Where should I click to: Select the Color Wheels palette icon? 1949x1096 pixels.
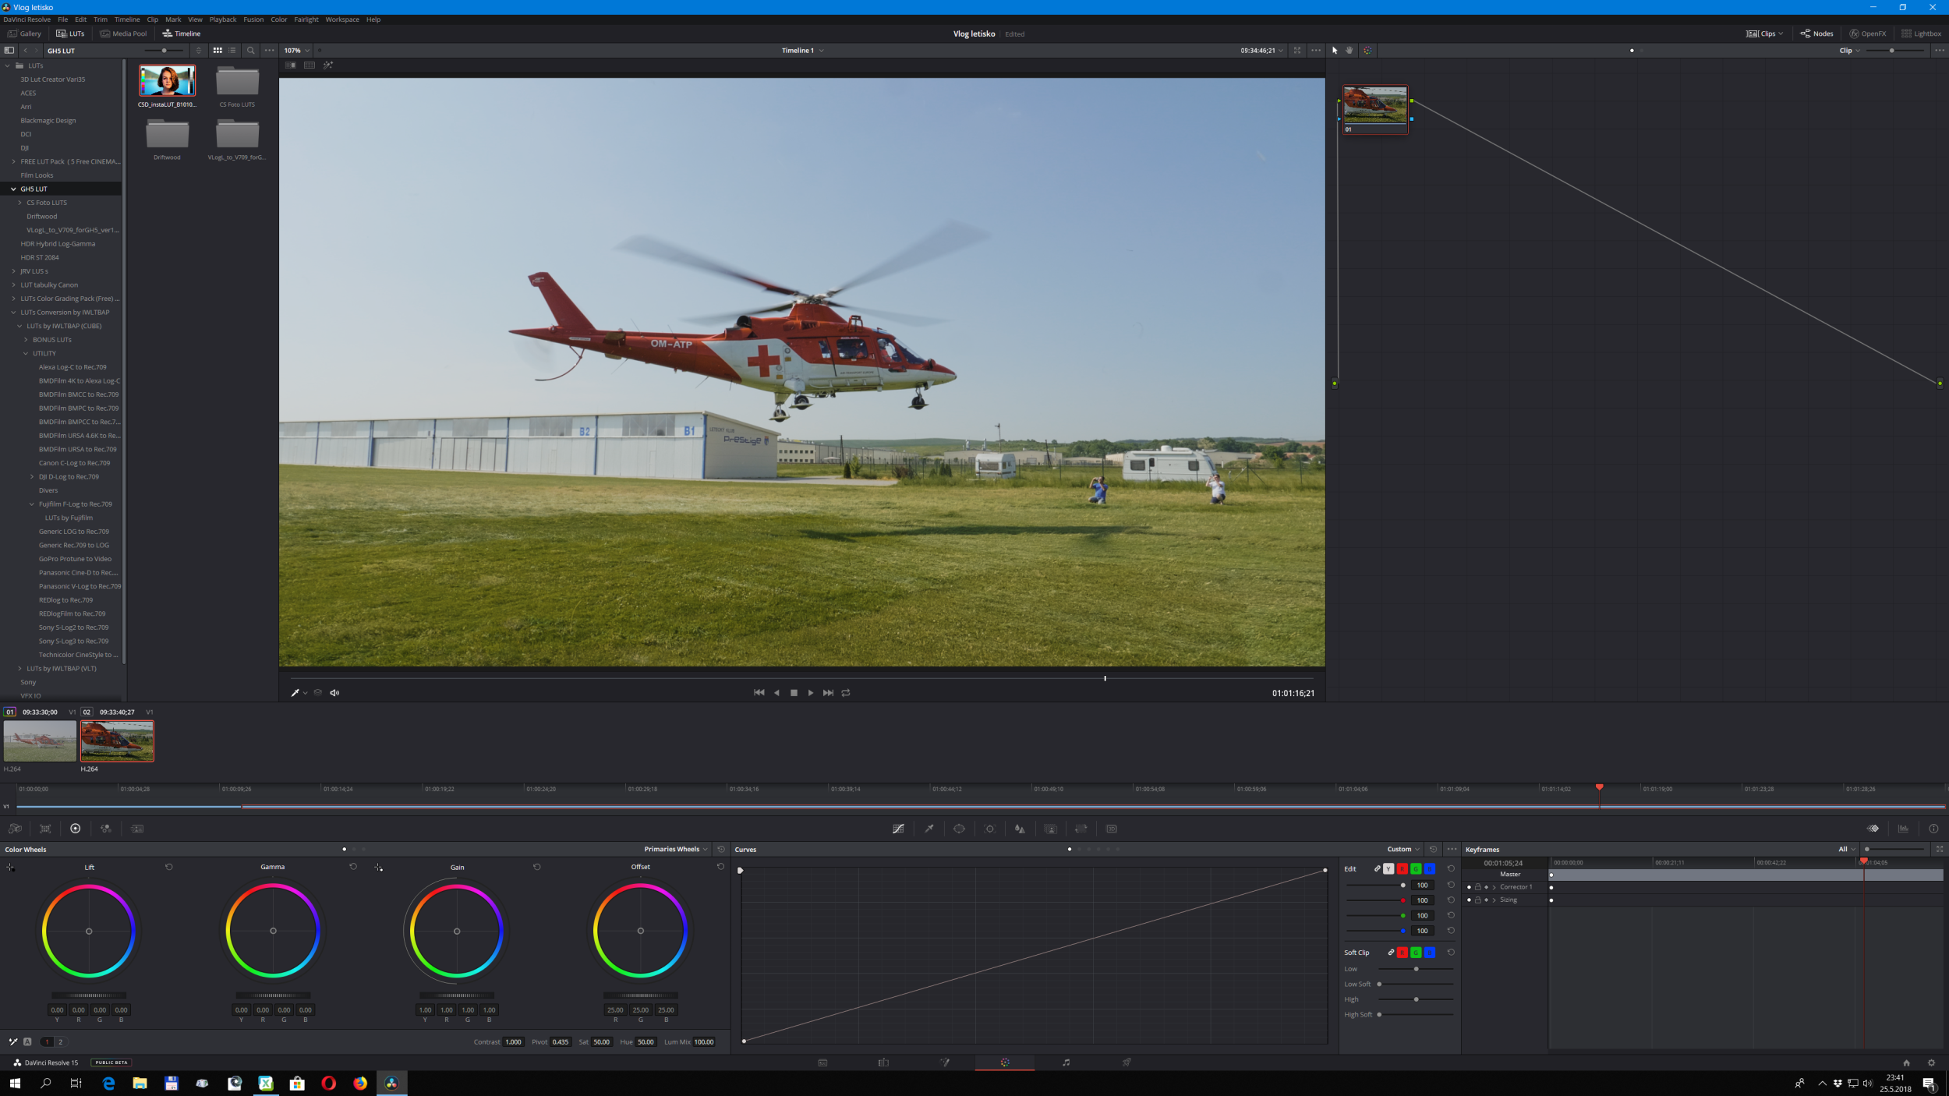point(75,829)
